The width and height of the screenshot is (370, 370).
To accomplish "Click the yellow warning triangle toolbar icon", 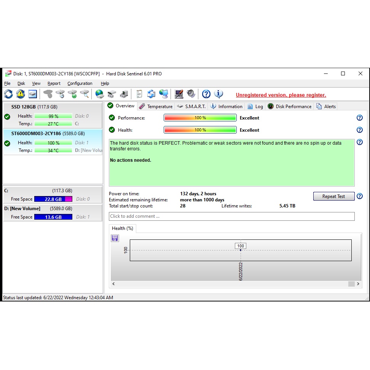I will (x=20, y=94).
